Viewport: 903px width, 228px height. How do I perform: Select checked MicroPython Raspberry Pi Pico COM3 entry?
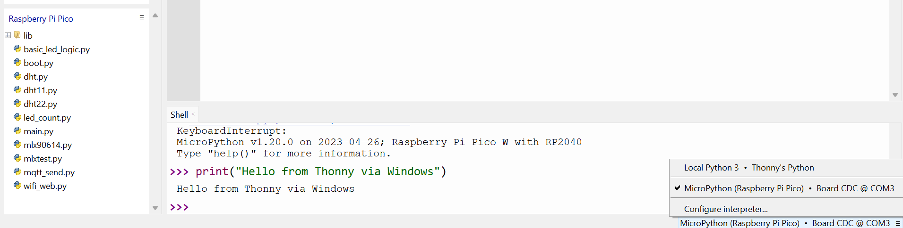click(x=786, y=188)
